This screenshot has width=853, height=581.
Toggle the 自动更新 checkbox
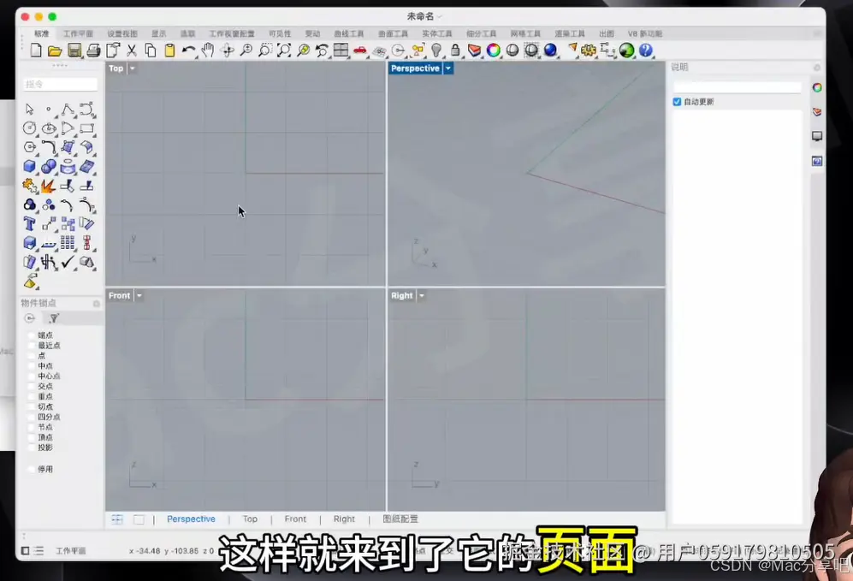pyautogui.click(x=678, y=101)
